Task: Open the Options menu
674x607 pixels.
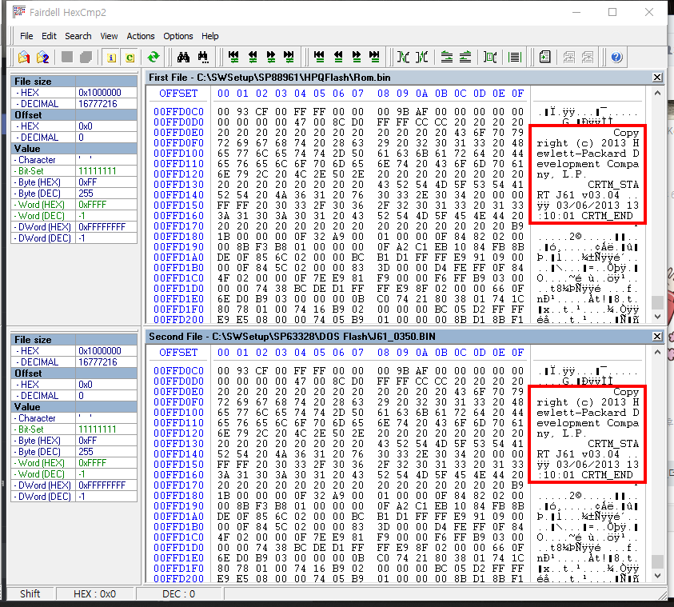Action: (x=178, y=36)
